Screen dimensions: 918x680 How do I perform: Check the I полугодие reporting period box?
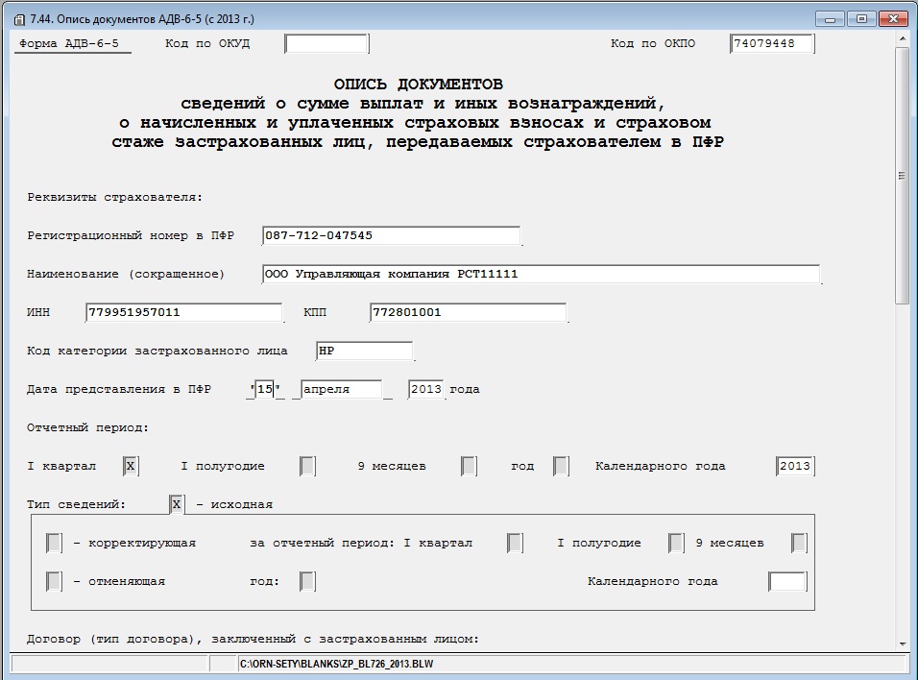click(x=307, y=466)
